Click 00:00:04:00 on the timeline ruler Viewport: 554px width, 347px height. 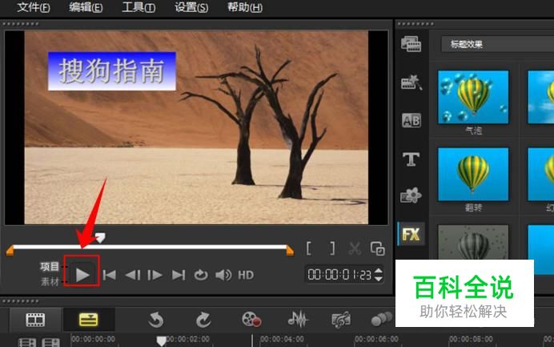click(x=282, y=339)
